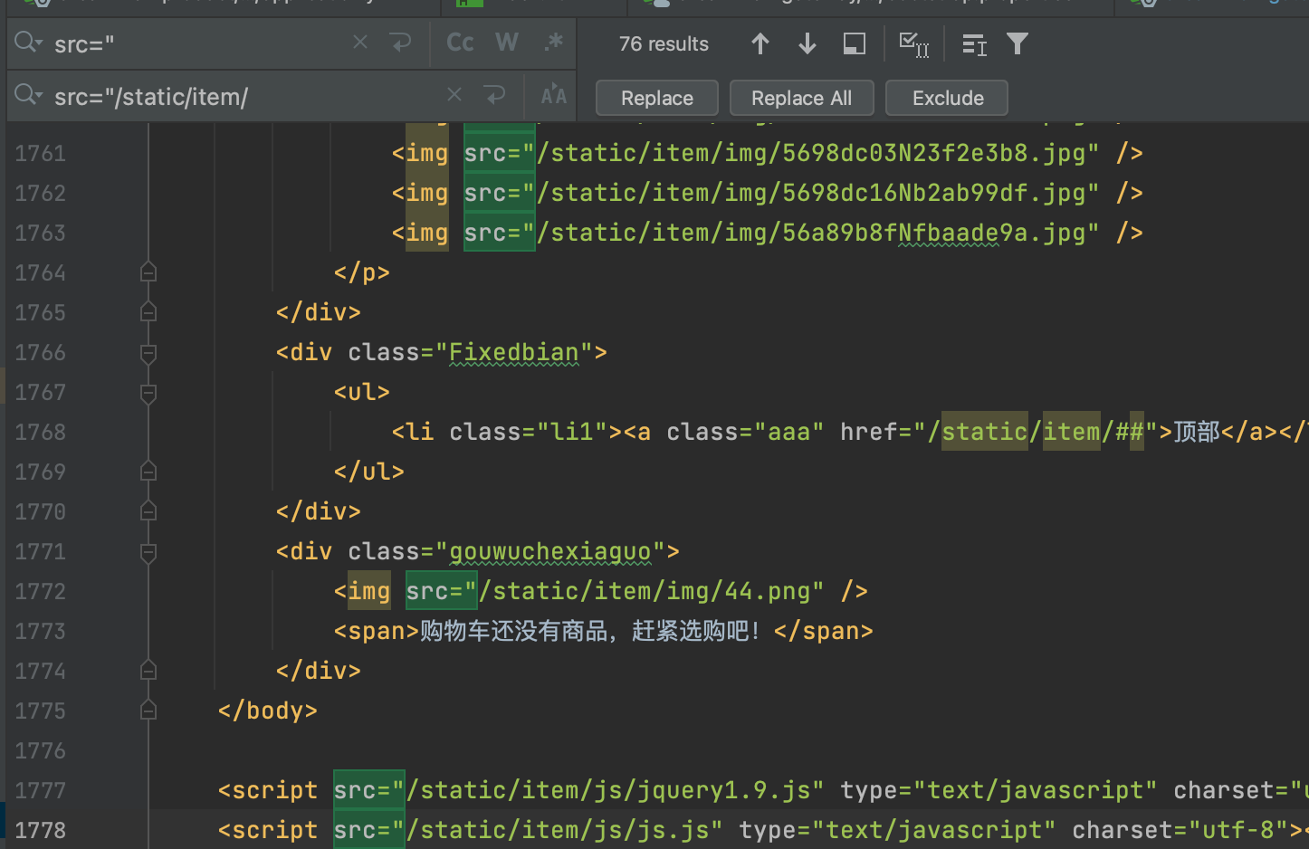Clear the find field text

(x=360, y=43)
